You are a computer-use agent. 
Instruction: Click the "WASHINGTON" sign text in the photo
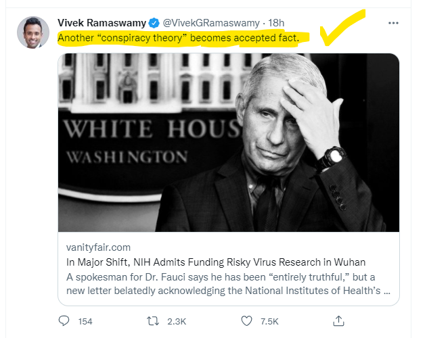(127, 157)
